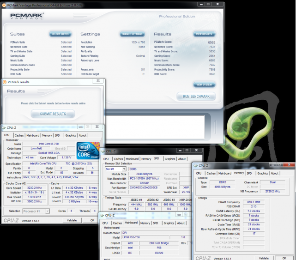Click the Channels # field 'Dual'
Viewport: 296px width, 260px height.
pos(272,182)
